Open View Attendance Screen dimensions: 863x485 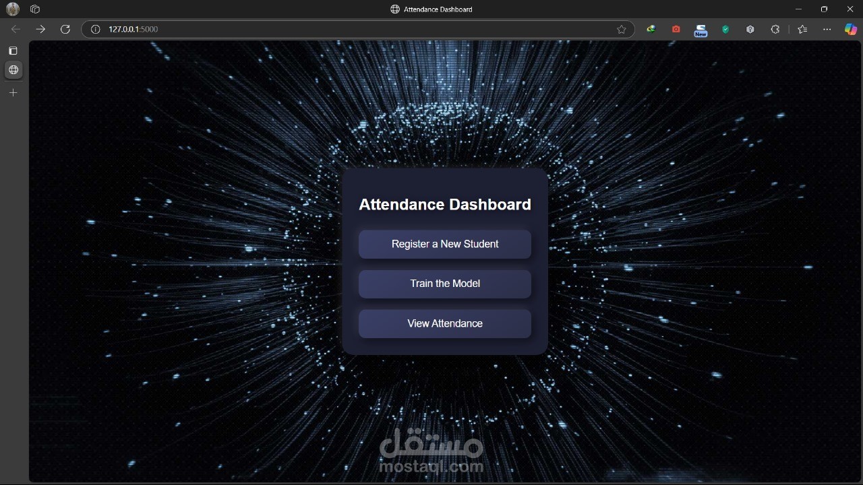coord(444,323)
